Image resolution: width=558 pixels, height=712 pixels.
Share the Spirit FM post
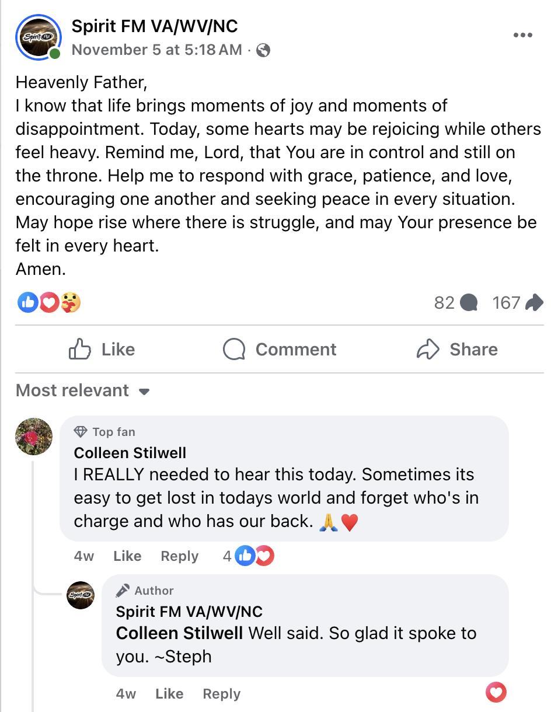pos(457,349)
